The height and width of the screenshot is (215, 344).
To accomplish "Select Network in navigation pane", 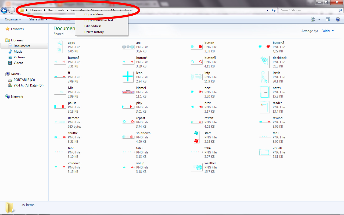I will click(x=17, y=97).
